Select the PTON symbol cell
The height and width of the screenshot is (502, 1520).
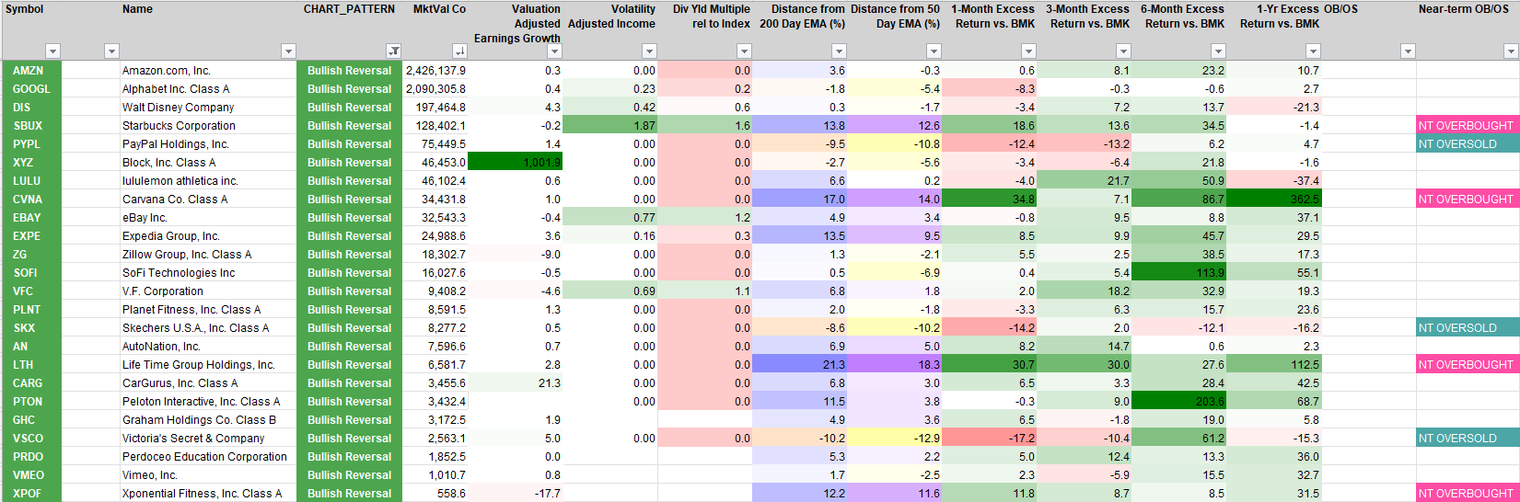pos(32,402)
